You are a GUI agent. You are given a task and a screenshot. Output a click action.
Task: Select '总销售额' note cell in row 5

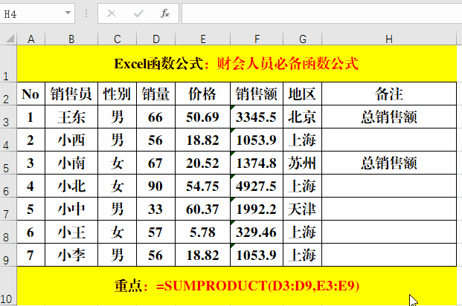coord(389,163)
